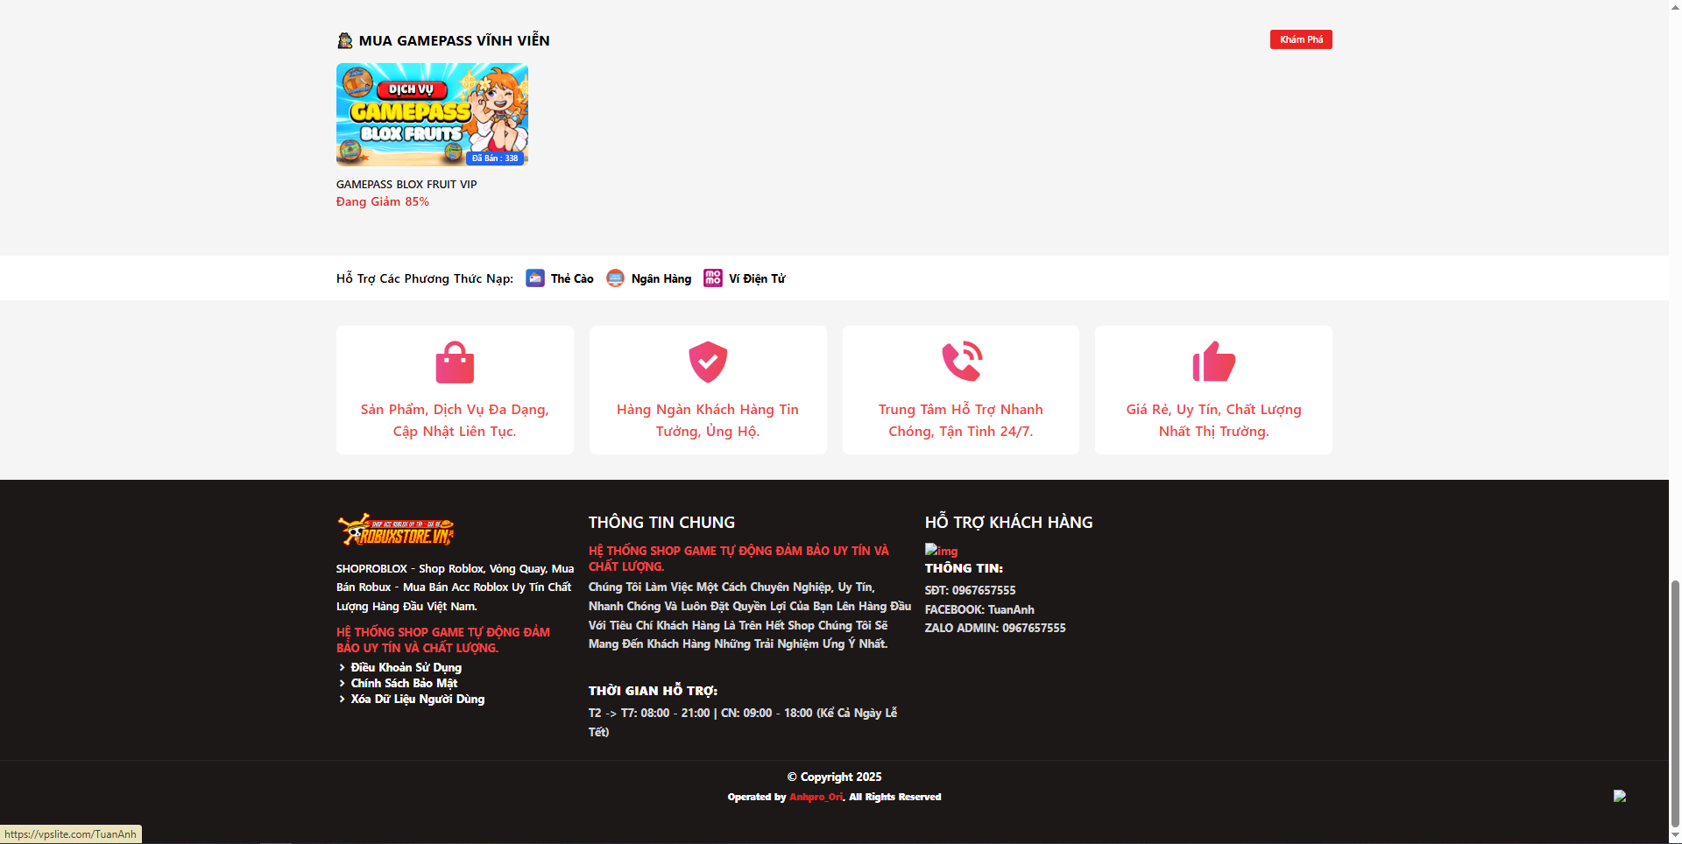Click the © Copyright 2025 text
Image resolution: width=1682 pixels, height=844 pixels.
(834, 777)
